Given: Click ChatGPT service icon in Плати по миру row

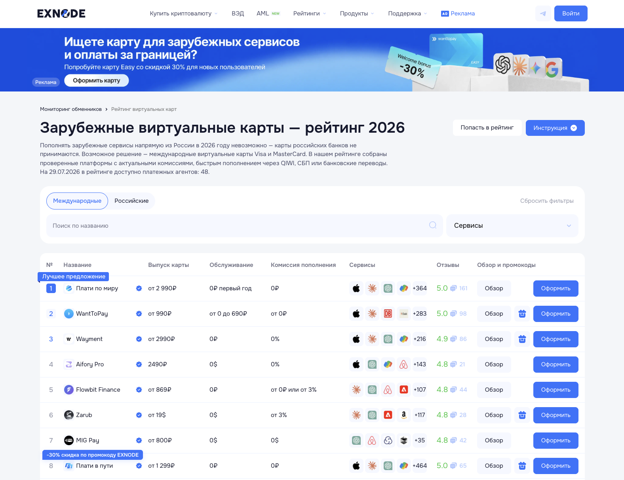Looking at the screenshot, I should tap(388, 288).
